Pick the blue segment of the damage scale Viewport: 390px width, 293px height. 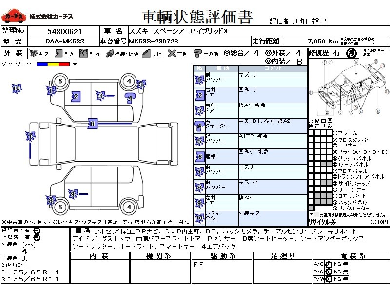[x=42, y=64]
